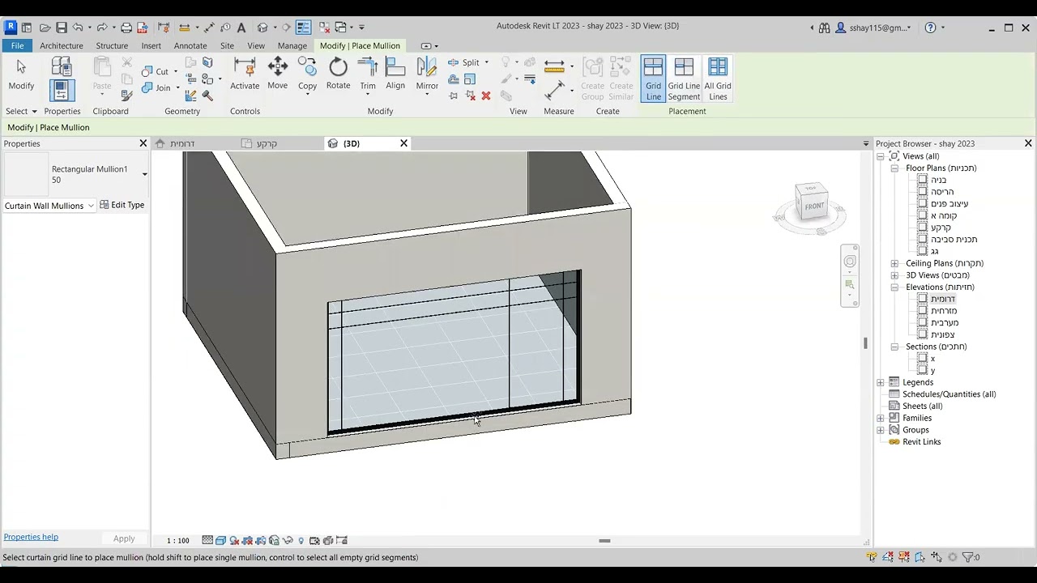The height and width of the screenshot is (583, 1037).
Task: Toggle the דרומית elevation view box
Action: 922,299
